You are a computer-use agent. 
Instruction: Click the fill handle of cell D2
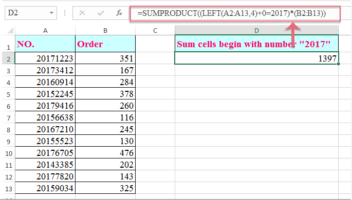pos(338,64)
